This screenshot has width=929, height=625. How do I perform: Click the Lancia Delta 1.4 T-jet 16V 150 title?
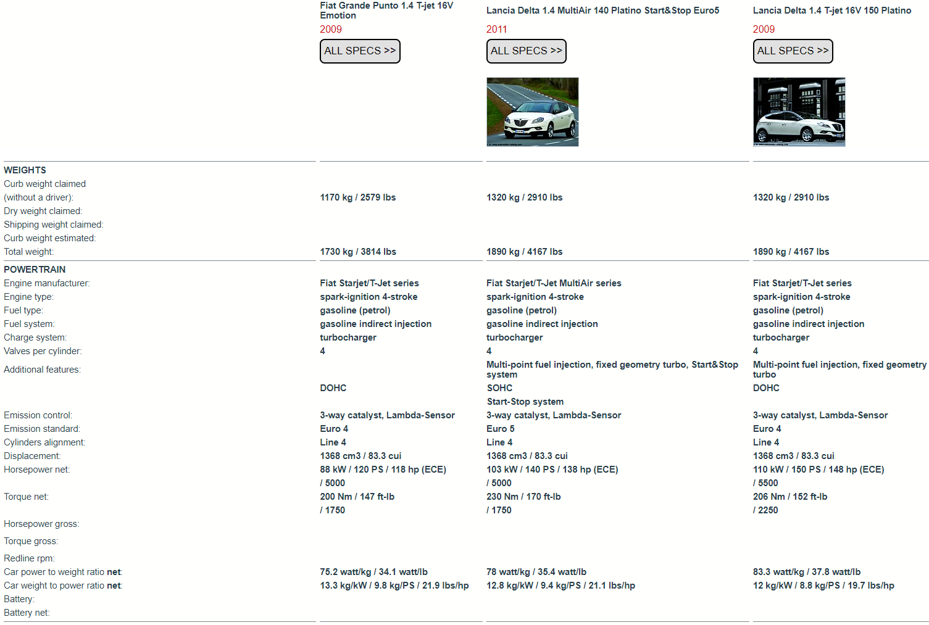click(x=832, y=10)
